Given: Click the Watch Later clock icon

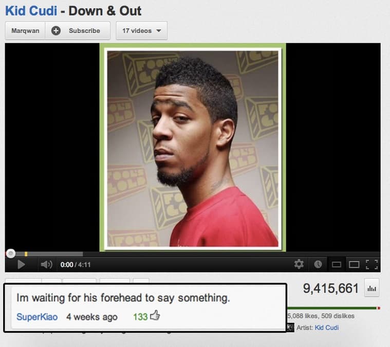Looking at the screenshot, I should 318,264.
